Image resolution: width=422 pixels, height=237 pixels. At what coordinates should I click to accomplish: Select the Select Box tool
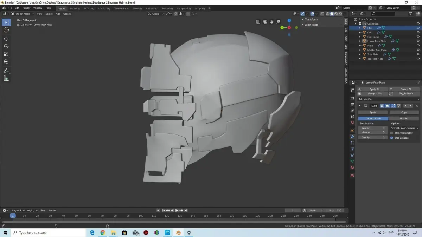click(x=6, y=22)
